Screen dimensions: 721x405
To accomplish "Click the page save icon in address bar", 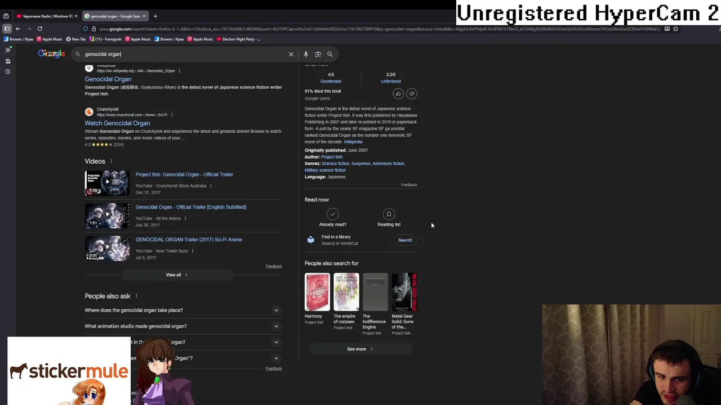I will pyautogui.click(x=667, y=29).
